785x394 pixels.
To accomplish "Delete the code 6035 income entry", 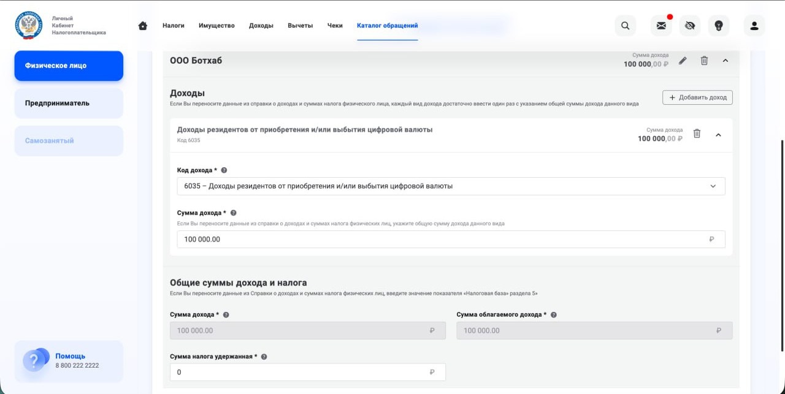I will click(697, 134).
